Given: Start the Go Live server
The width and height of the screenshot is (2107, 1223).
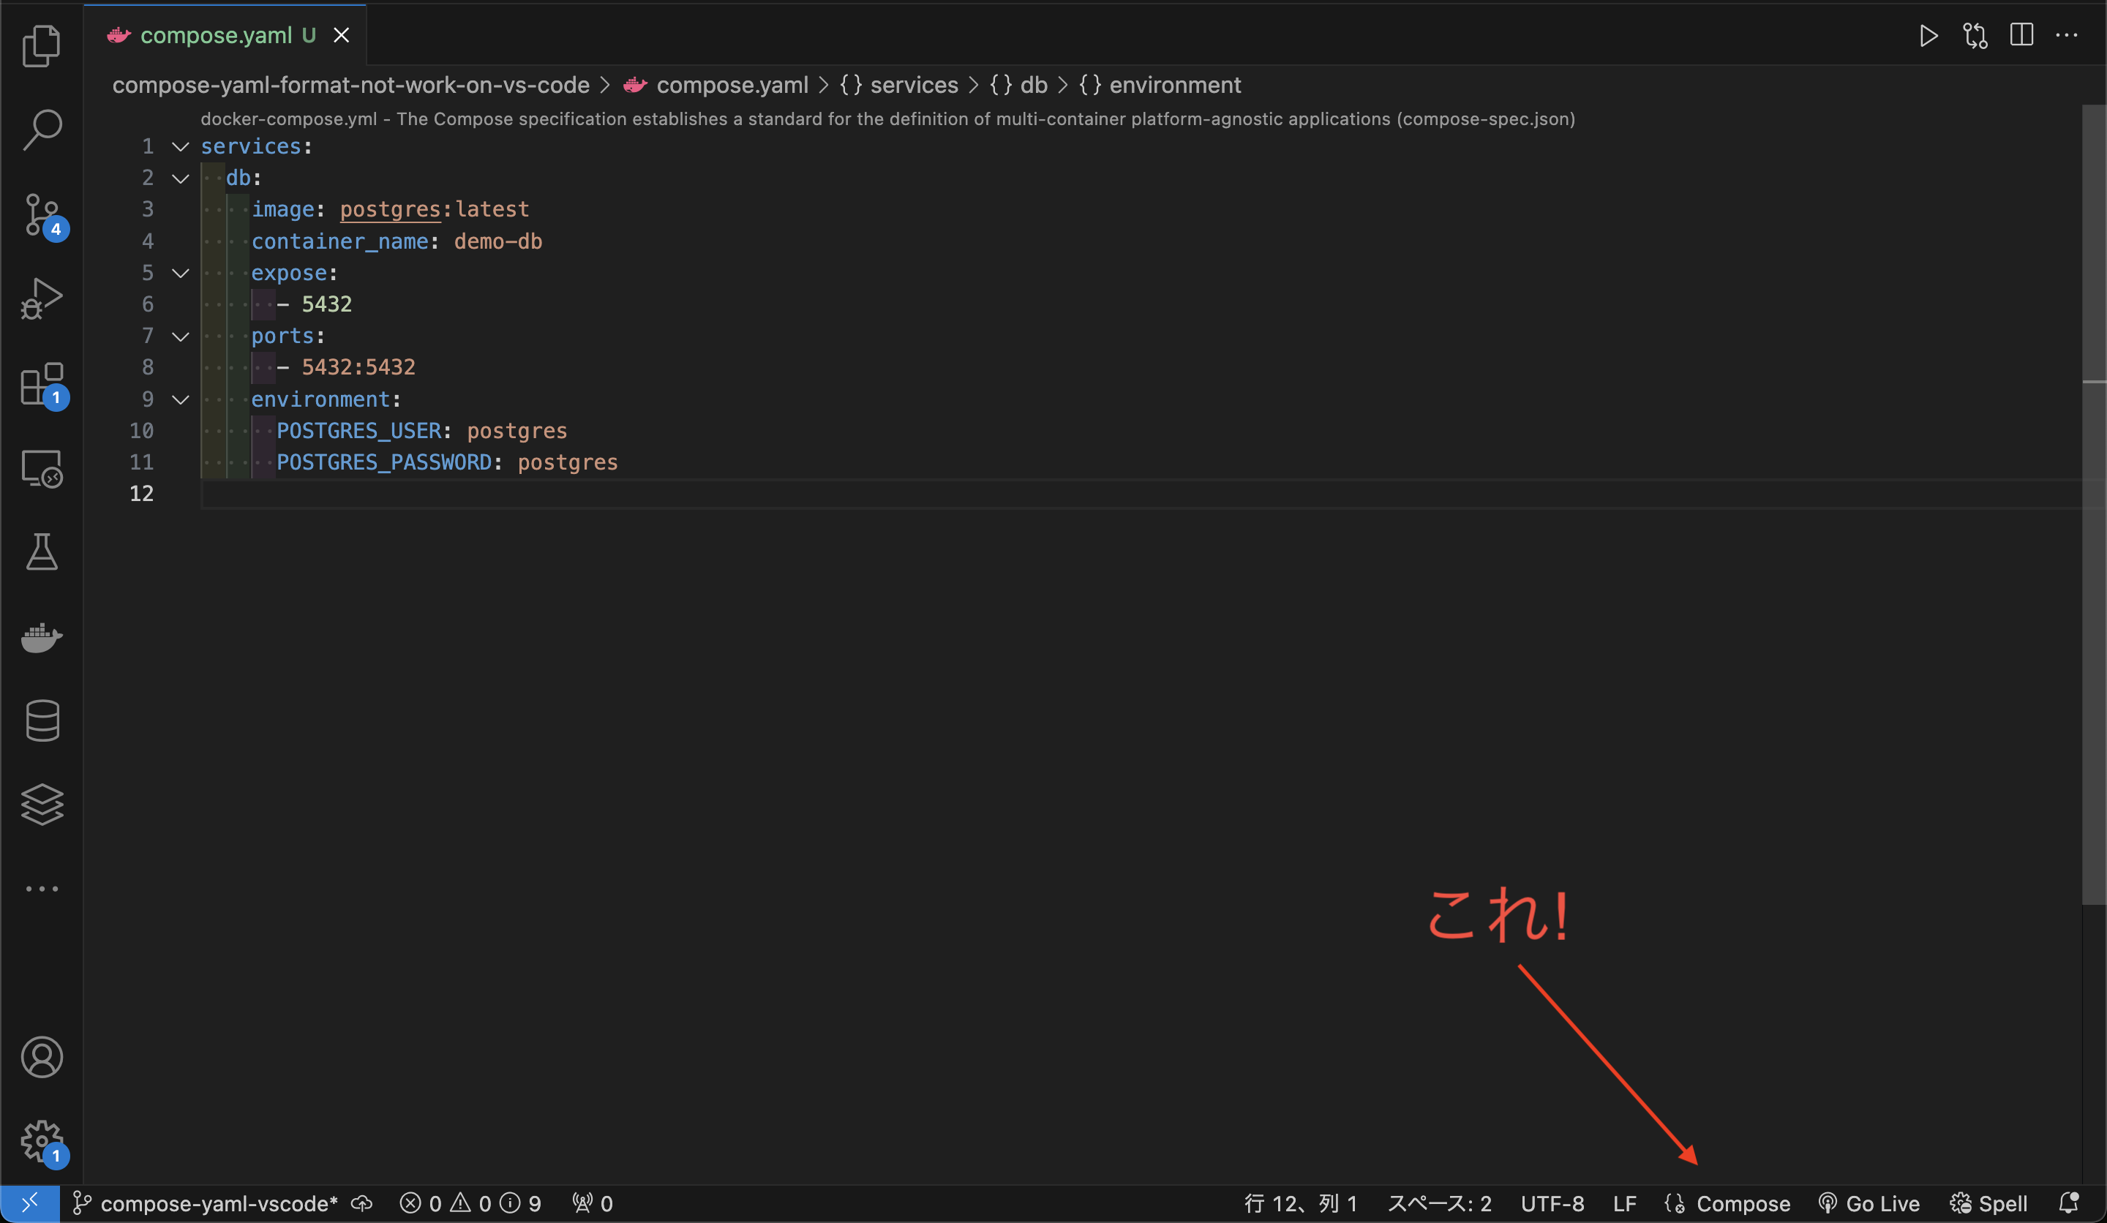Looking at the screenshot, I should point(1871,1204).
